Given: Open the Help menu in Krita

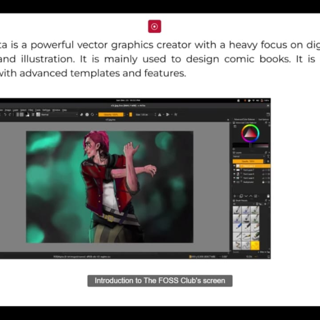Looking at the screenshot, I should click(x=64, y=110).
